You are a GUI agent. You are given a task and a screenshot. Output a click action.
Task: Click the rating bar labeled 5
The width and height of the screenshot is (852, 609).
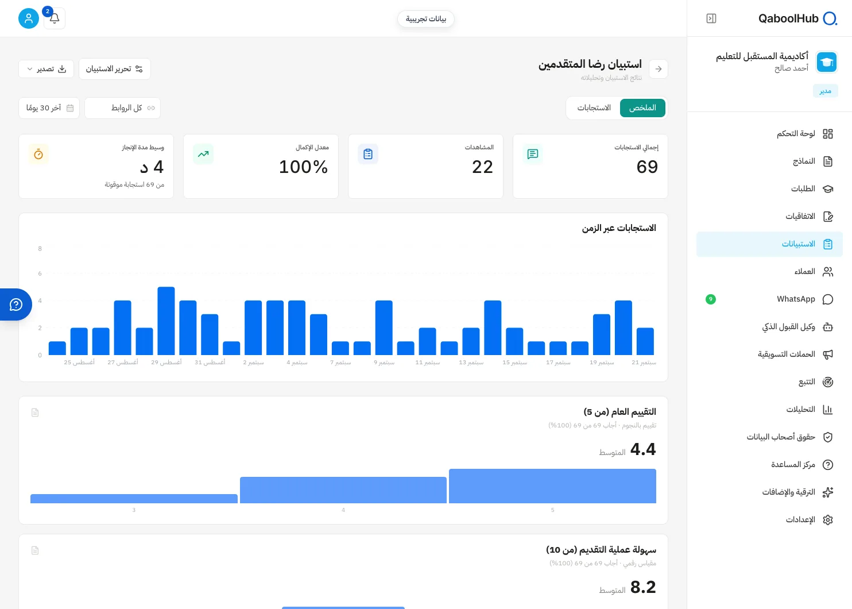pyautogui.click(x=552, y=486)
